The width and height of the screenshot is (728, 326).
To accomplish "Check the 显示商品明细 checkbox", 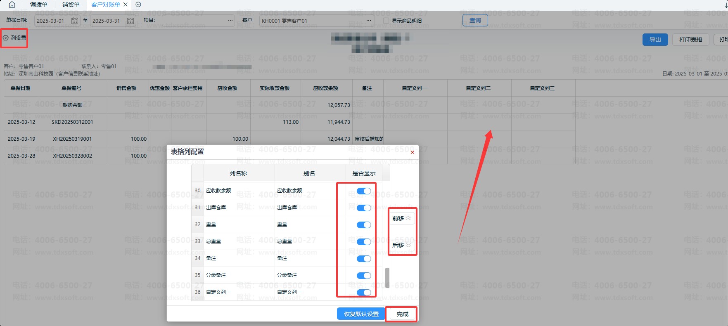I will tap(386, 21).
